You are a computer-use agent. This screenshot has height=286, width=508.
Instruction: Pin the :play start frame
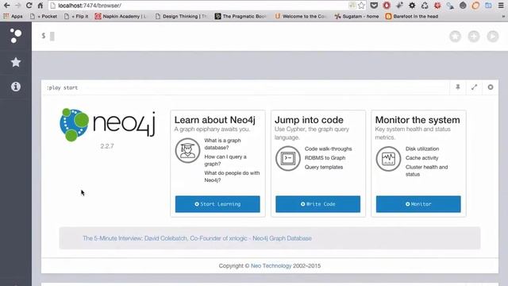pos(458,87)
